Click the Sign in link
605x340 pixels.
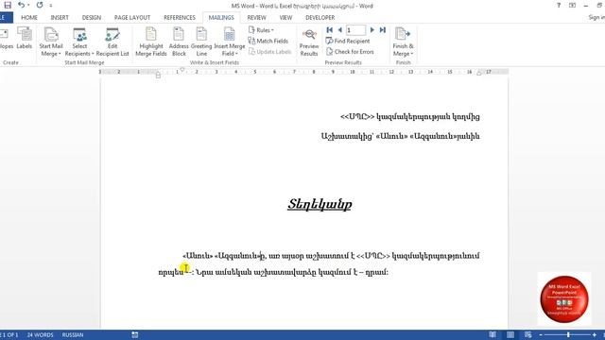point(596,17)
